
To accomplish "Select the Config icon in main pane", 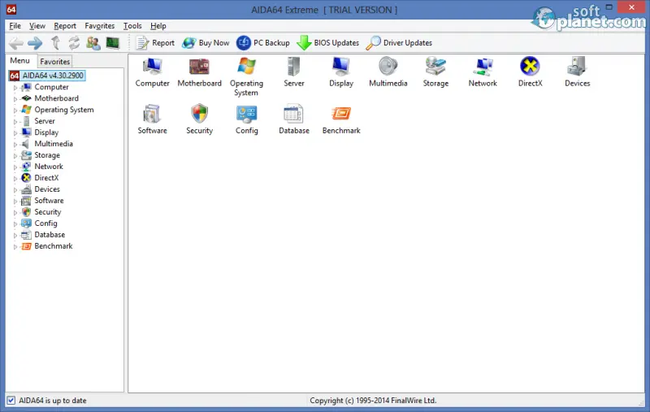I will coord(246,114).
